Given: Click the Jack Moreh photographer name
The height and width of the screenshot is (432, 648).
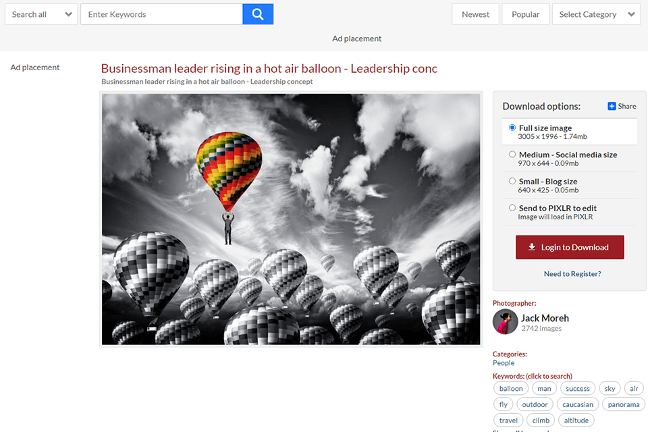Looking at the screenshot, I should 545,318.
